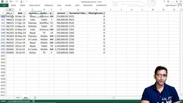The height and width of the screenshot is (103, 183).
Task: Click the Undo arrow icon
Action: (x=11, y=1)
